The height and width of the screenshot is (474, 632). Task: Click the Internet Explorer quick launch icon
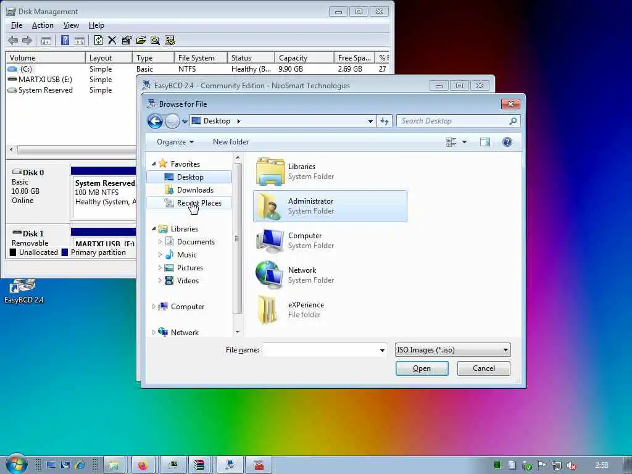pos(80,465)
